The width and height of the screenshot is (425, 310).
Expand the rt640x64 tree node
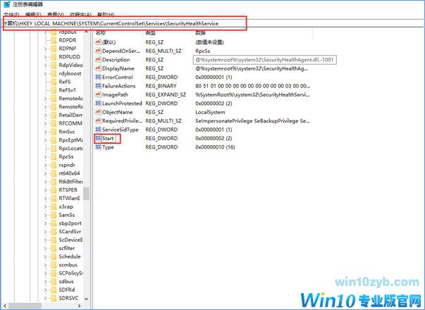45,173
